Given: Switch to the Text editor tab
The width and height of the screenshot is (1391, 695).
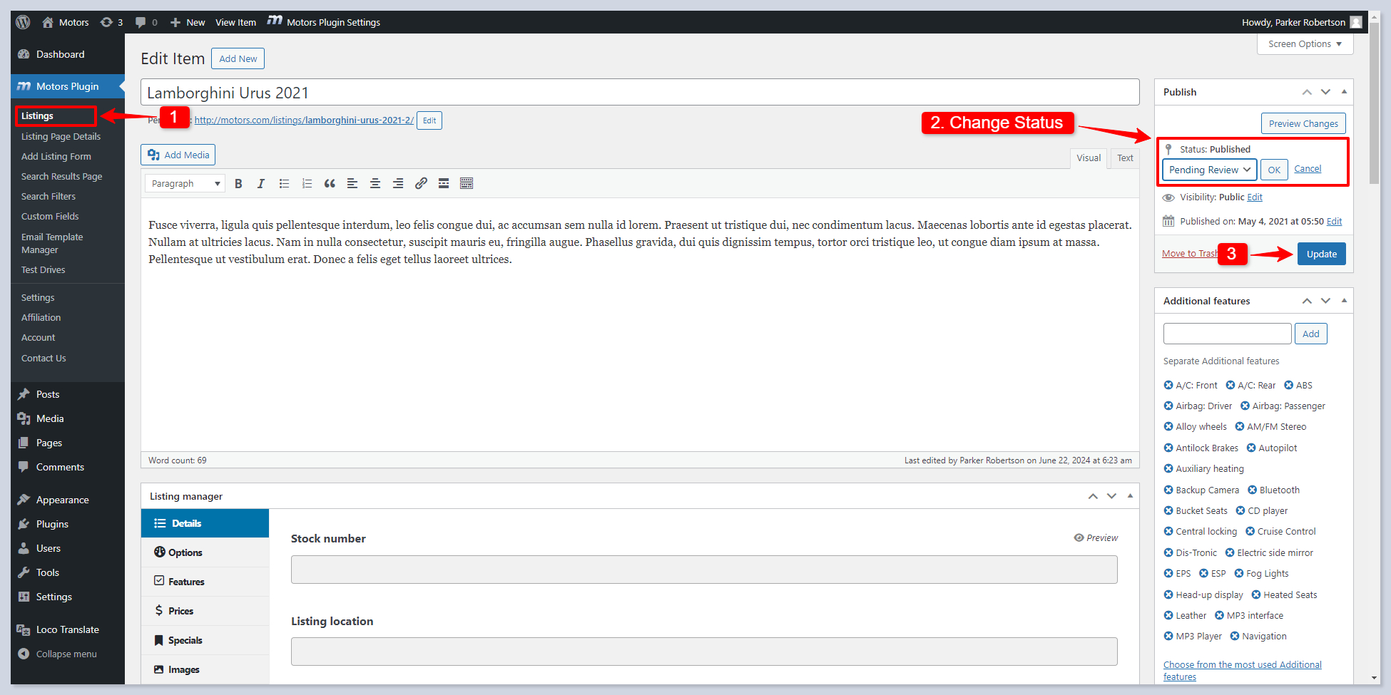Looking at the screenshot, I should 1125,158.
